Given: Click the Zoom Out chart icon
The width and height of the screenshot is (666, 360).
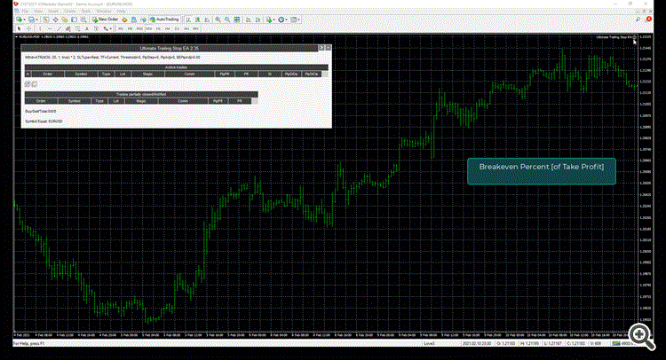Looking at the screenshot, I should (x=227, y=20).
